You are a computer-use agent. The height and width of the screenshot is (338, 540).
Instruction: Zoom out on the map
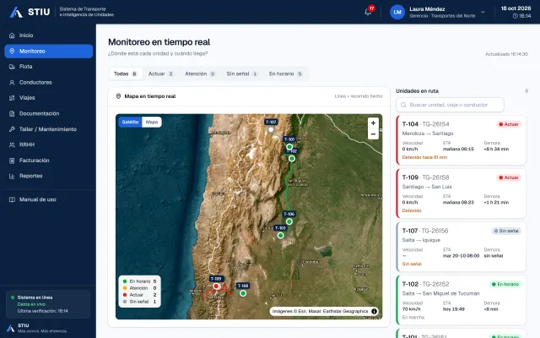(x=373, y=134)
